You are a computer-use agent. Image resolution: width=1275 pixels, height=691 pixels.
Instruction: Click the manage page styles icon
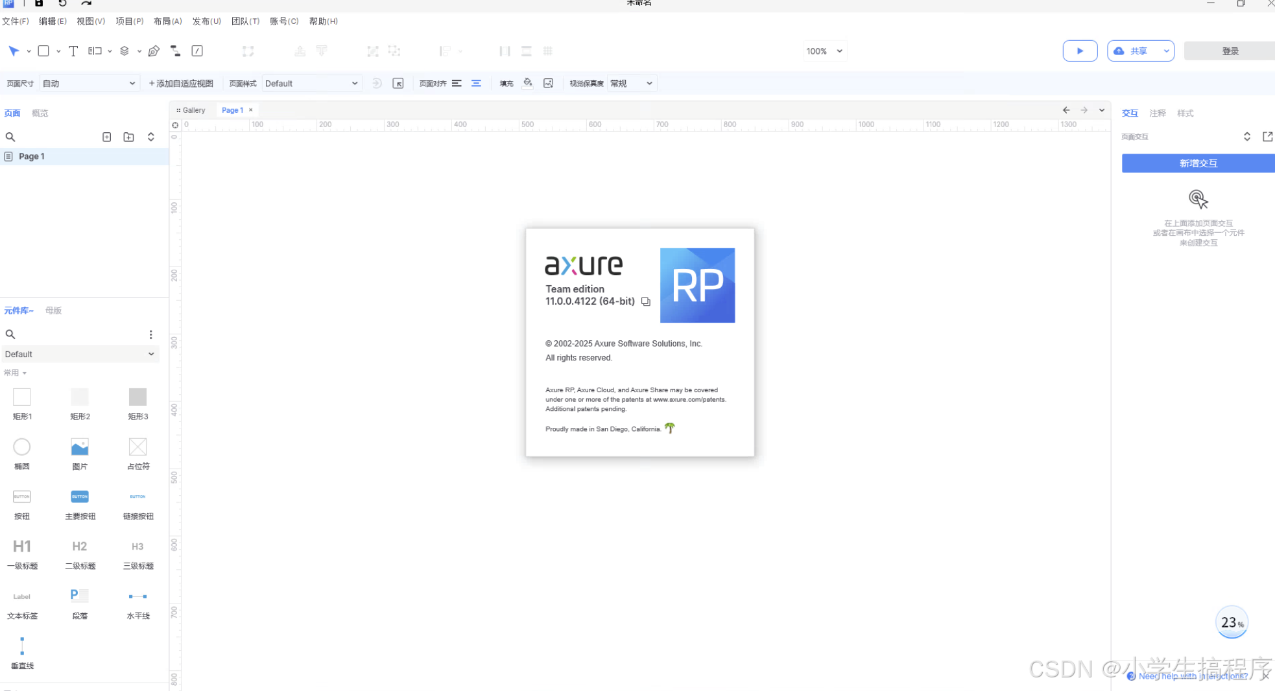[x=398, y=84]
